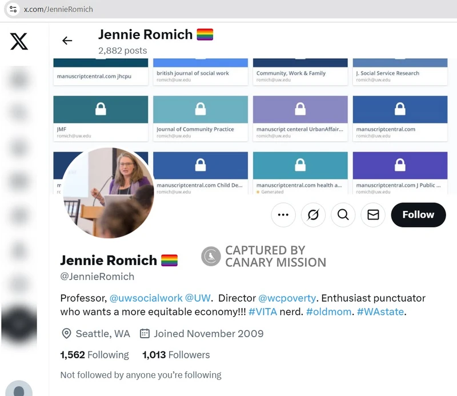
Task: Click the Generated status label
Action: coord(272,192)
